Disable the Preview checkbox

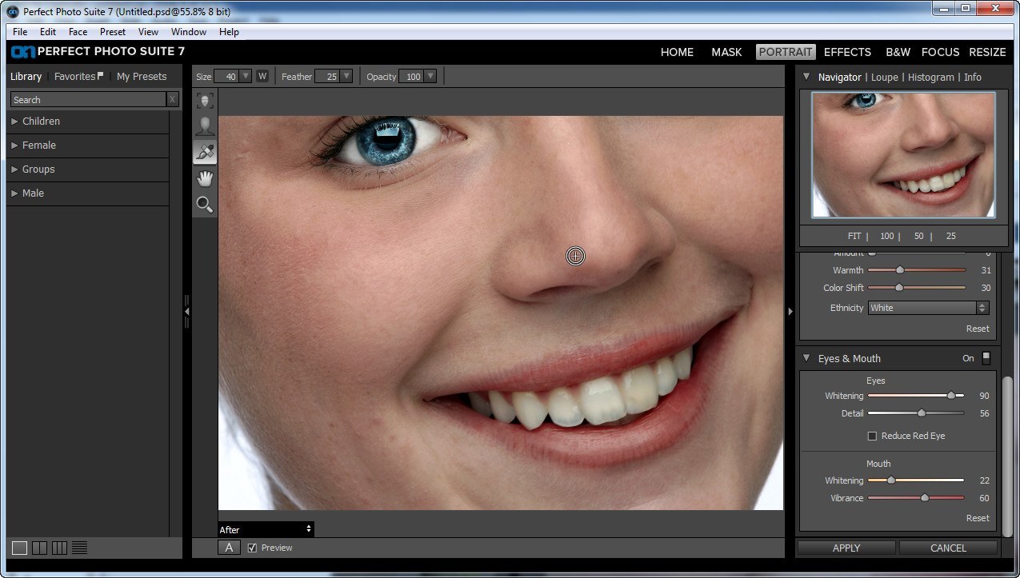click(252, 548)
